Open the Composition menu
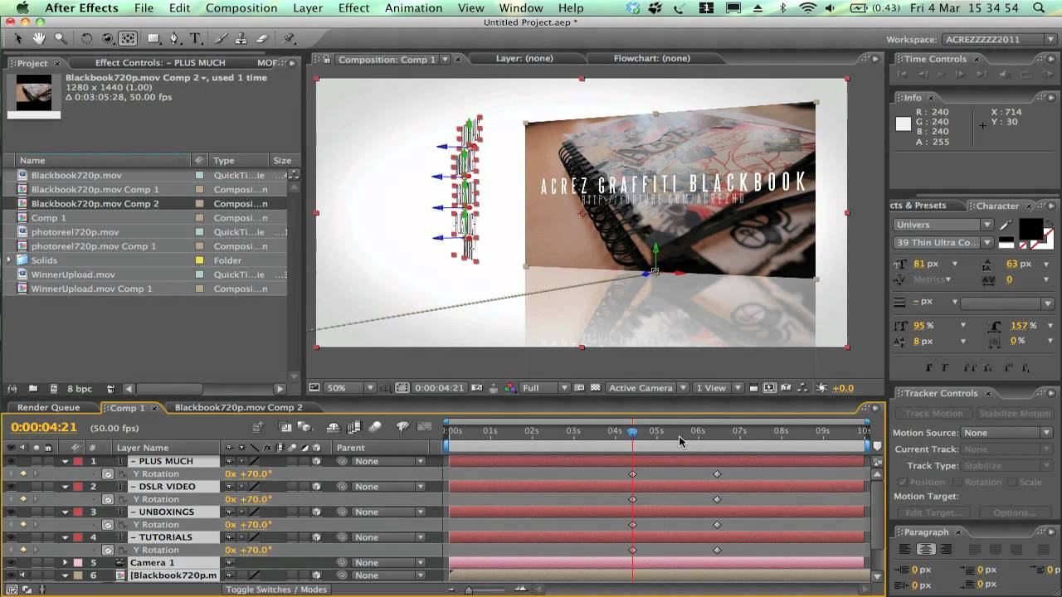Viewport: 1062px width, 597px height. pos(241,8)
